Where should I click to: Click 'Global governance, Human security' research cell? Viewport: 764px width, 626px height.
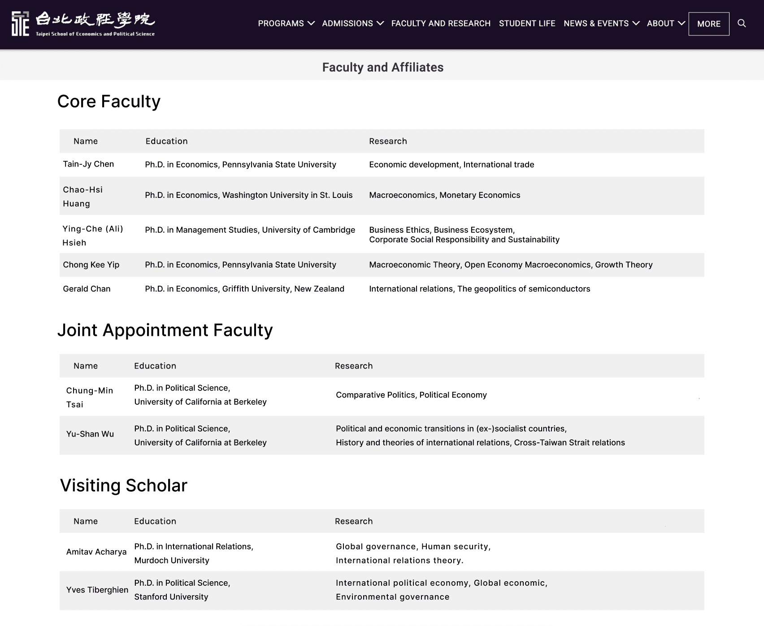[x=413, y=553]
